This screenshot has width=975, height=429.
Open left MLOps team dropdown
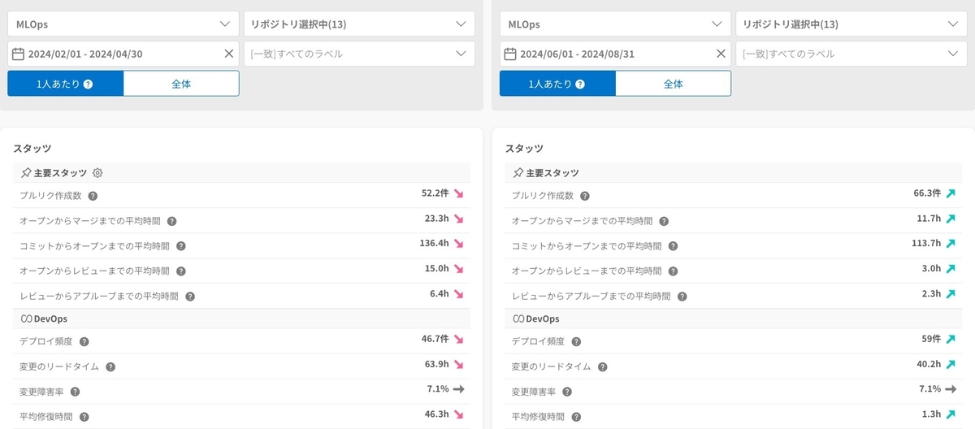point(123,24)
